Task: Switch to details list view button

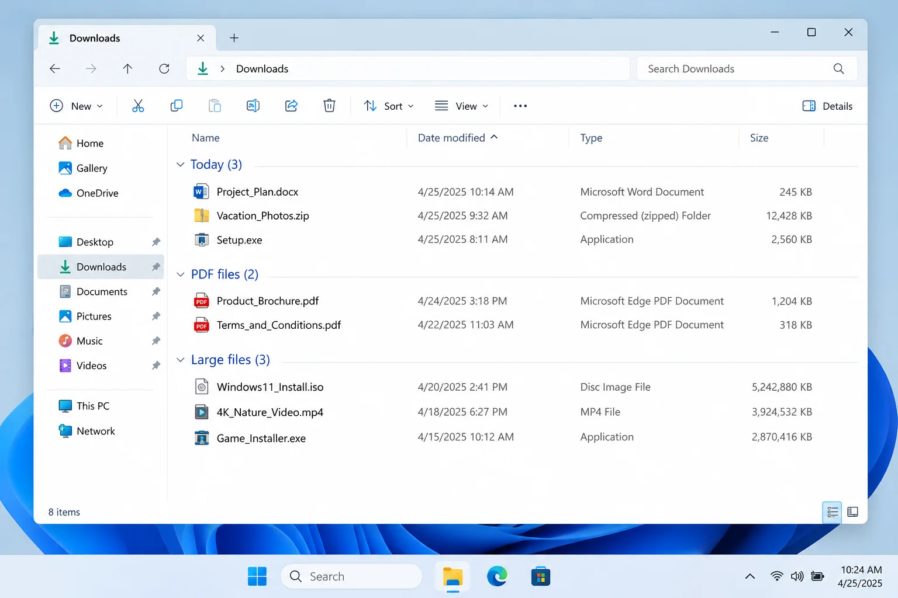Action: click(832, 512)
